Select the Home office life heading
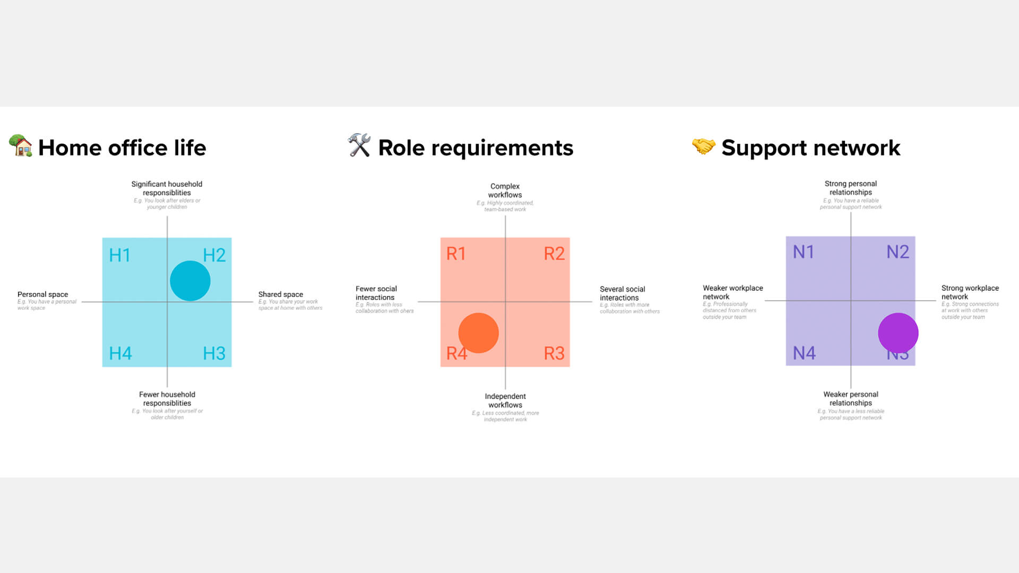Image resolution: width=1019 pixels, height=573 pixels. click(122, 147)
